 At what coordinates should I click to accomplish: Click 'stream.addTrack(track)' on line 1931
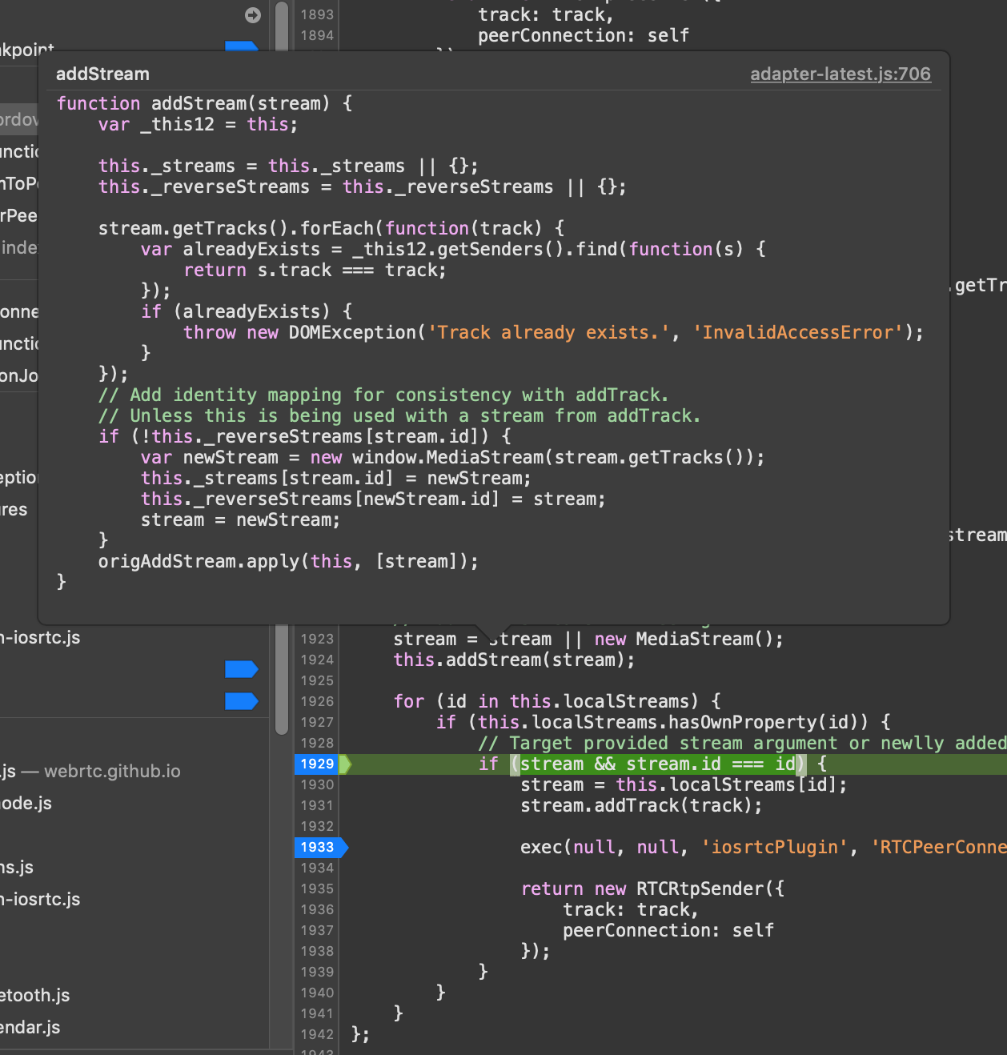point(636,805)
